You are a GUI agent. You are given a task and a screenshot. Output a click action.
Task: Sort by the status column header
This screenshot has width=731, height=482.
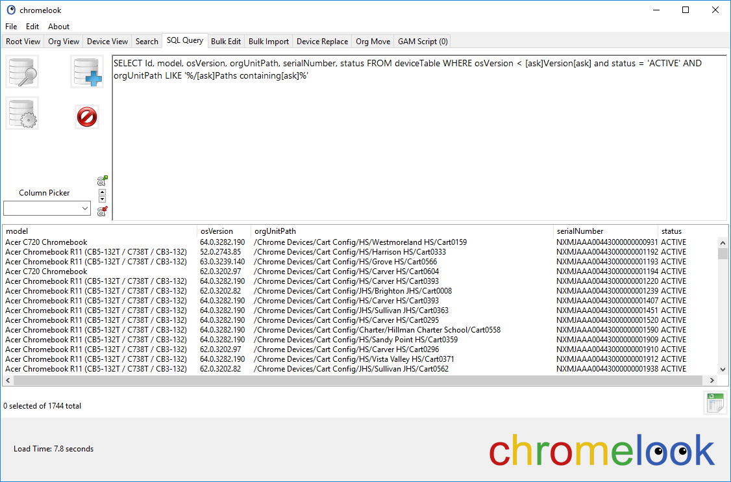pos(688,231)
